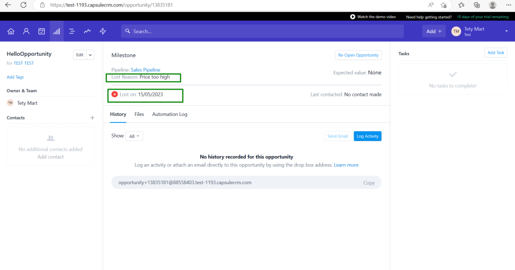
Task: Click the TM user avatar in header
Action: 456,31
